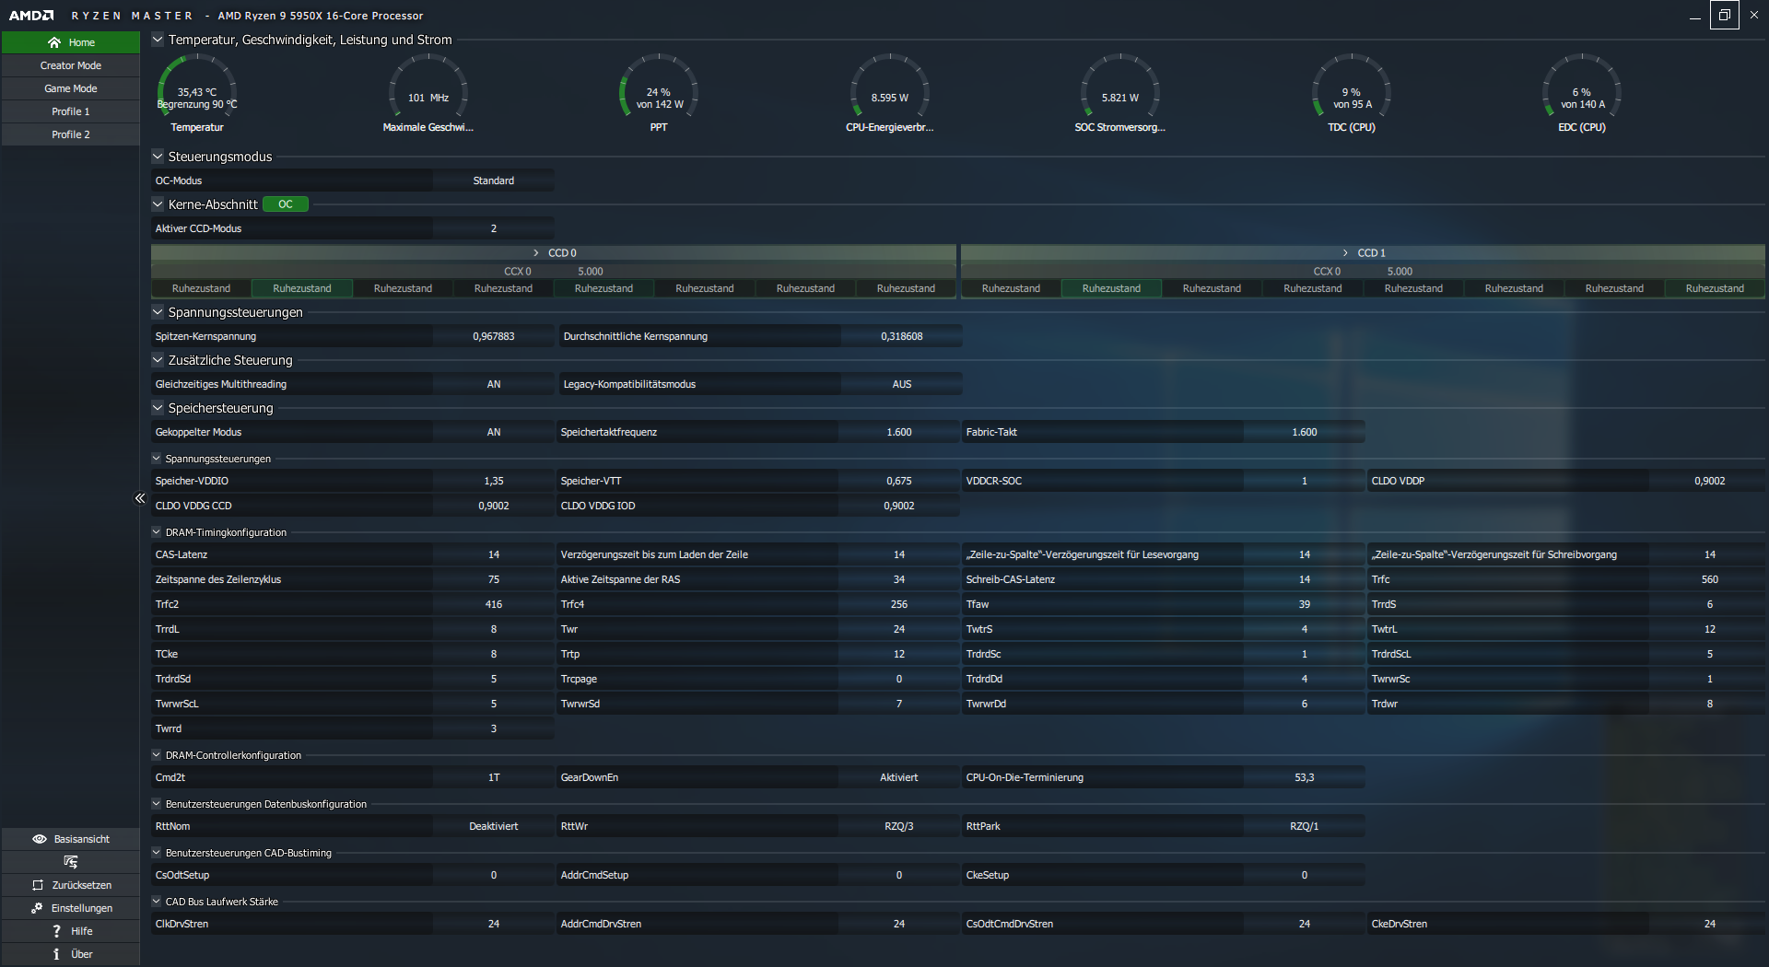Image resolution: width=1769 pixels, height=967 pixels.
Task: Click the Maximale Geschwindigkeit gauge
Action: 428,93
